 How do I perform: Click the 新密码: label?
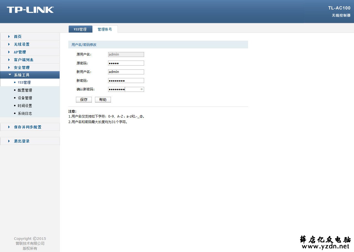click(x=82, y=80)
